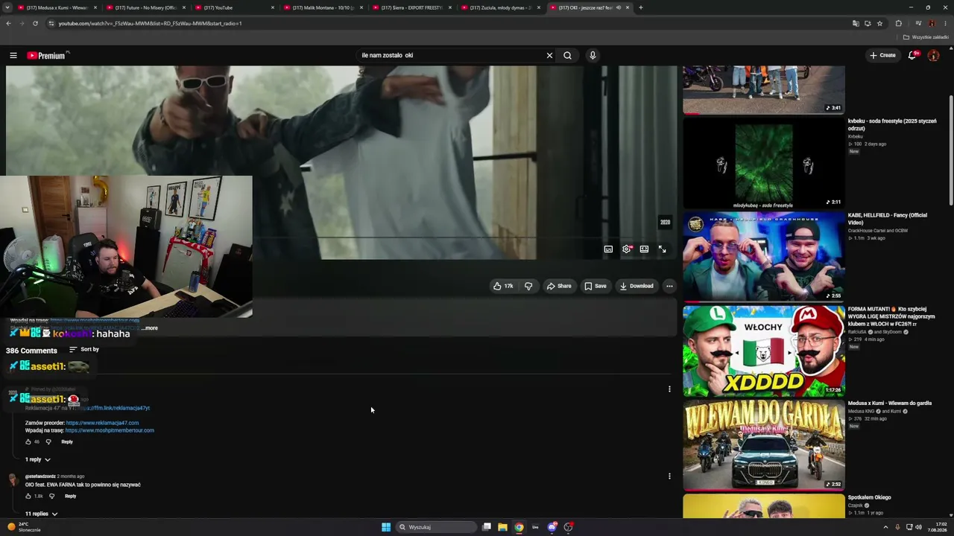Open the browser extensions puzzle icon
The image size is (954, 536).
(898, 23)
